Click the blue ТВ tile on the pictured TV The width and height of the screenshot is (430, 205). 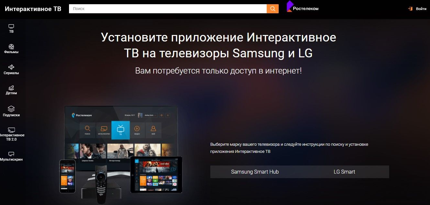tap(121, 130)
